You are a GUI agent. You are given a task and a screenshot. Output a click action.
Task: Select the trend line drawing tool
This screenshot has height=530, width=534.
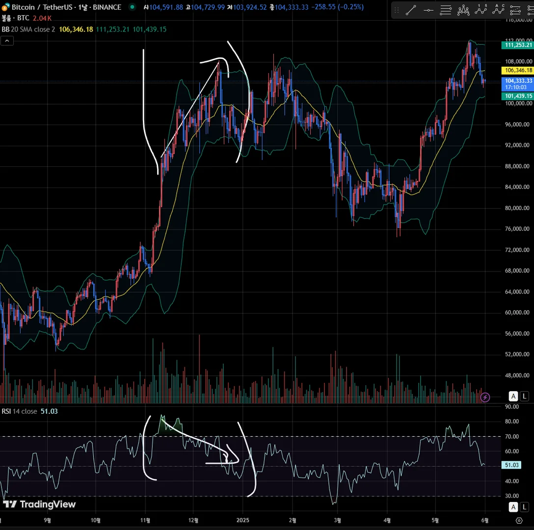point(411,10)
